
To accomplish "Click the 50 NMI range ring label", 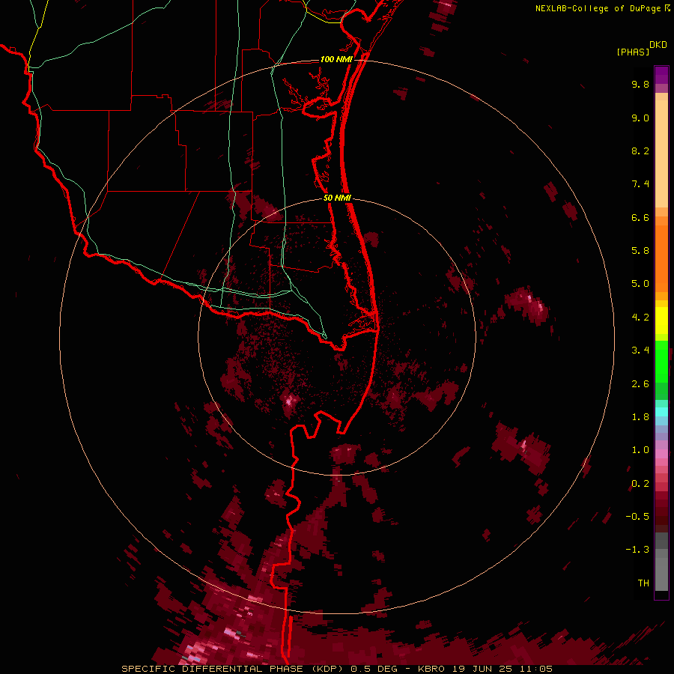I will 337,198.
